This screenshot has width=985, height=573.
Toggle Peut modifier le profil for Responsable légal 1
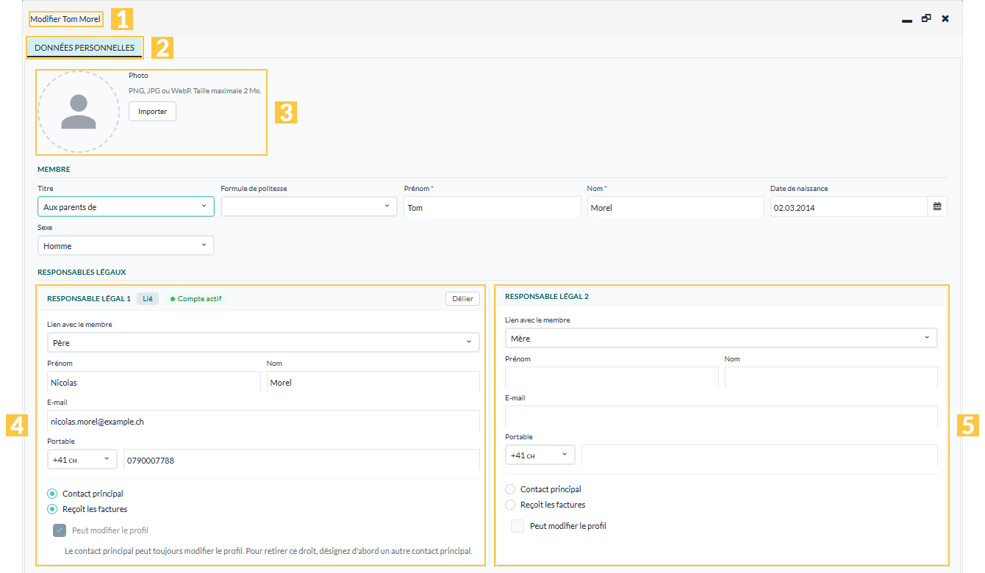coord(60,530)
